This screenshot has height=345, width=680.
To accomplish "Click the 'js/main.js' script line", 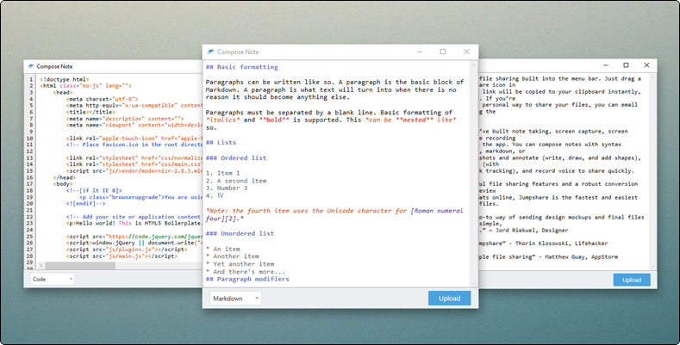I will coord(122,256).
